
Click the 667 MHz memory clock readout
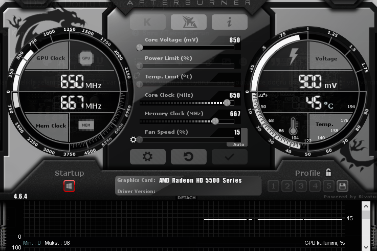(x=81, y=102)
